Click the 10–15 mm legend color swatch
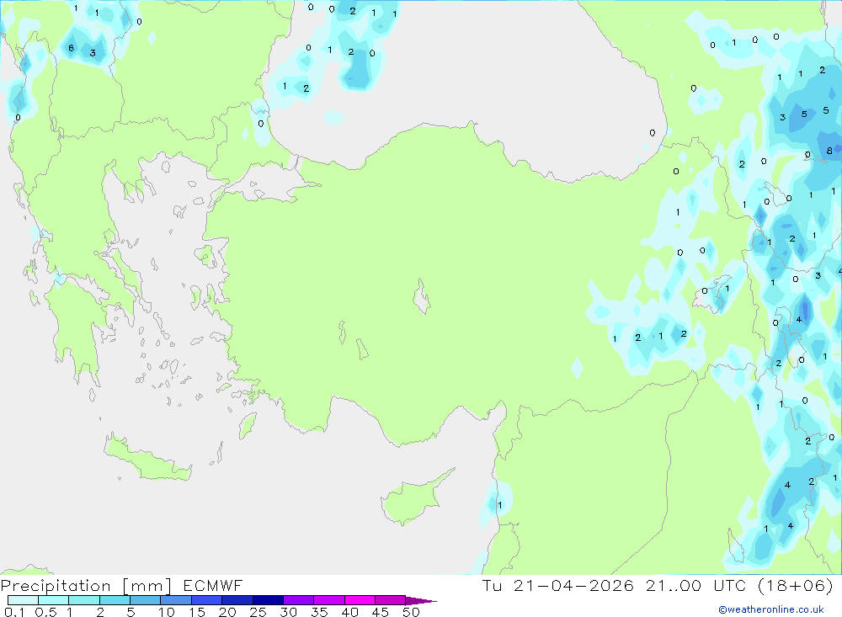The image size is (842, 617). pos(176,600)
